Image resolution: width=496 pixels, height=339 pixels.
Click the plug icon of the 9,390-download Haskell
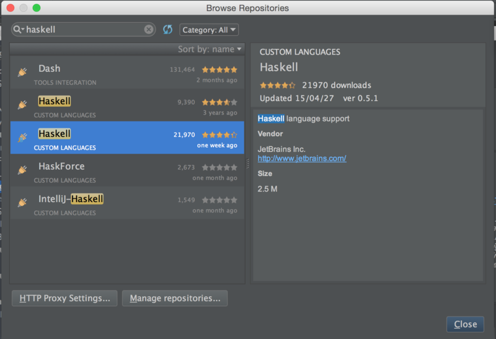click(x=22, y=105)
